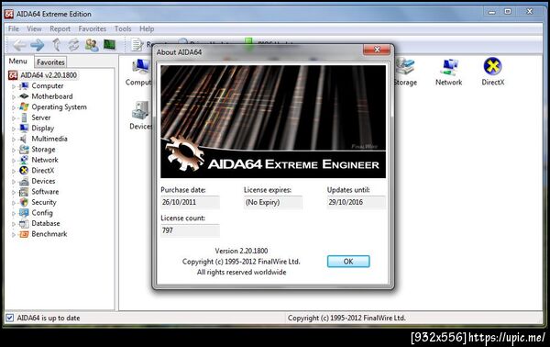Click OK in About AIDA64 dialog
The image size is (550, 347).
point(348,262)
